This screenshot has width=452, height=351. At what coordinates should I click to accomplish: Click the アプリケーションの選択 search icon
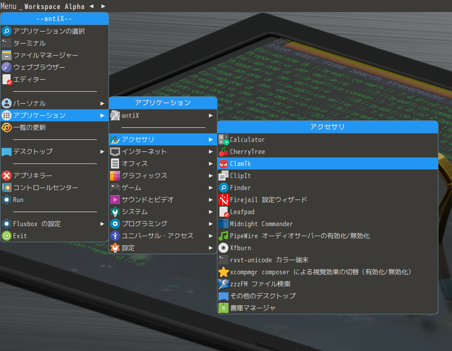click(x=7, y=31)
